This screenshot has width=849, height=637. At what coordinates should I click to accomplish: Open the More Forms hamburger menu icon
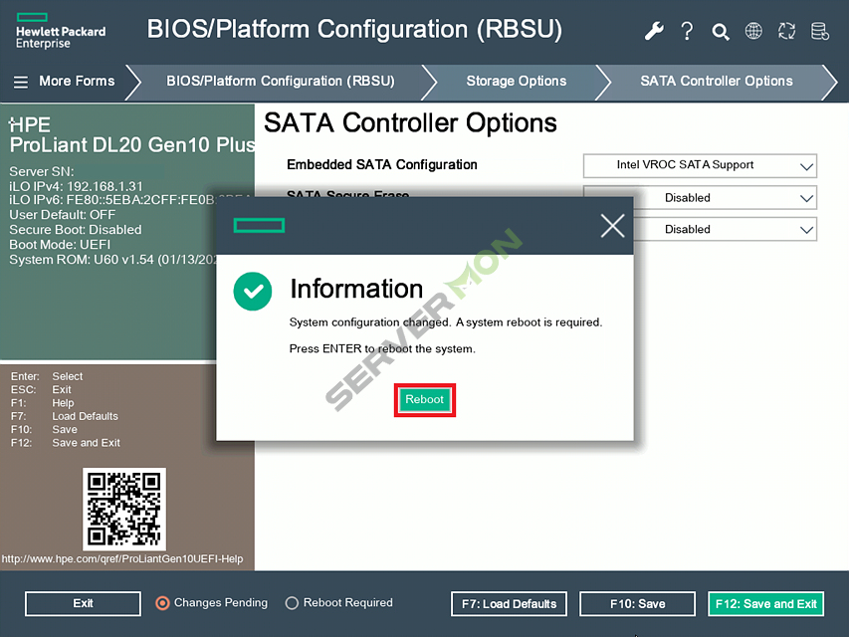(x=21, y=82)
